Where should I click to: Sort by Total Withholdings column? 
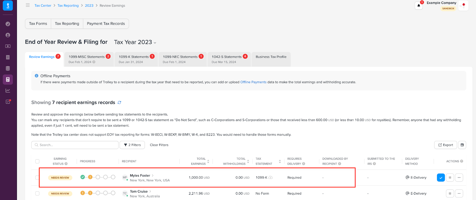point(248,161)
